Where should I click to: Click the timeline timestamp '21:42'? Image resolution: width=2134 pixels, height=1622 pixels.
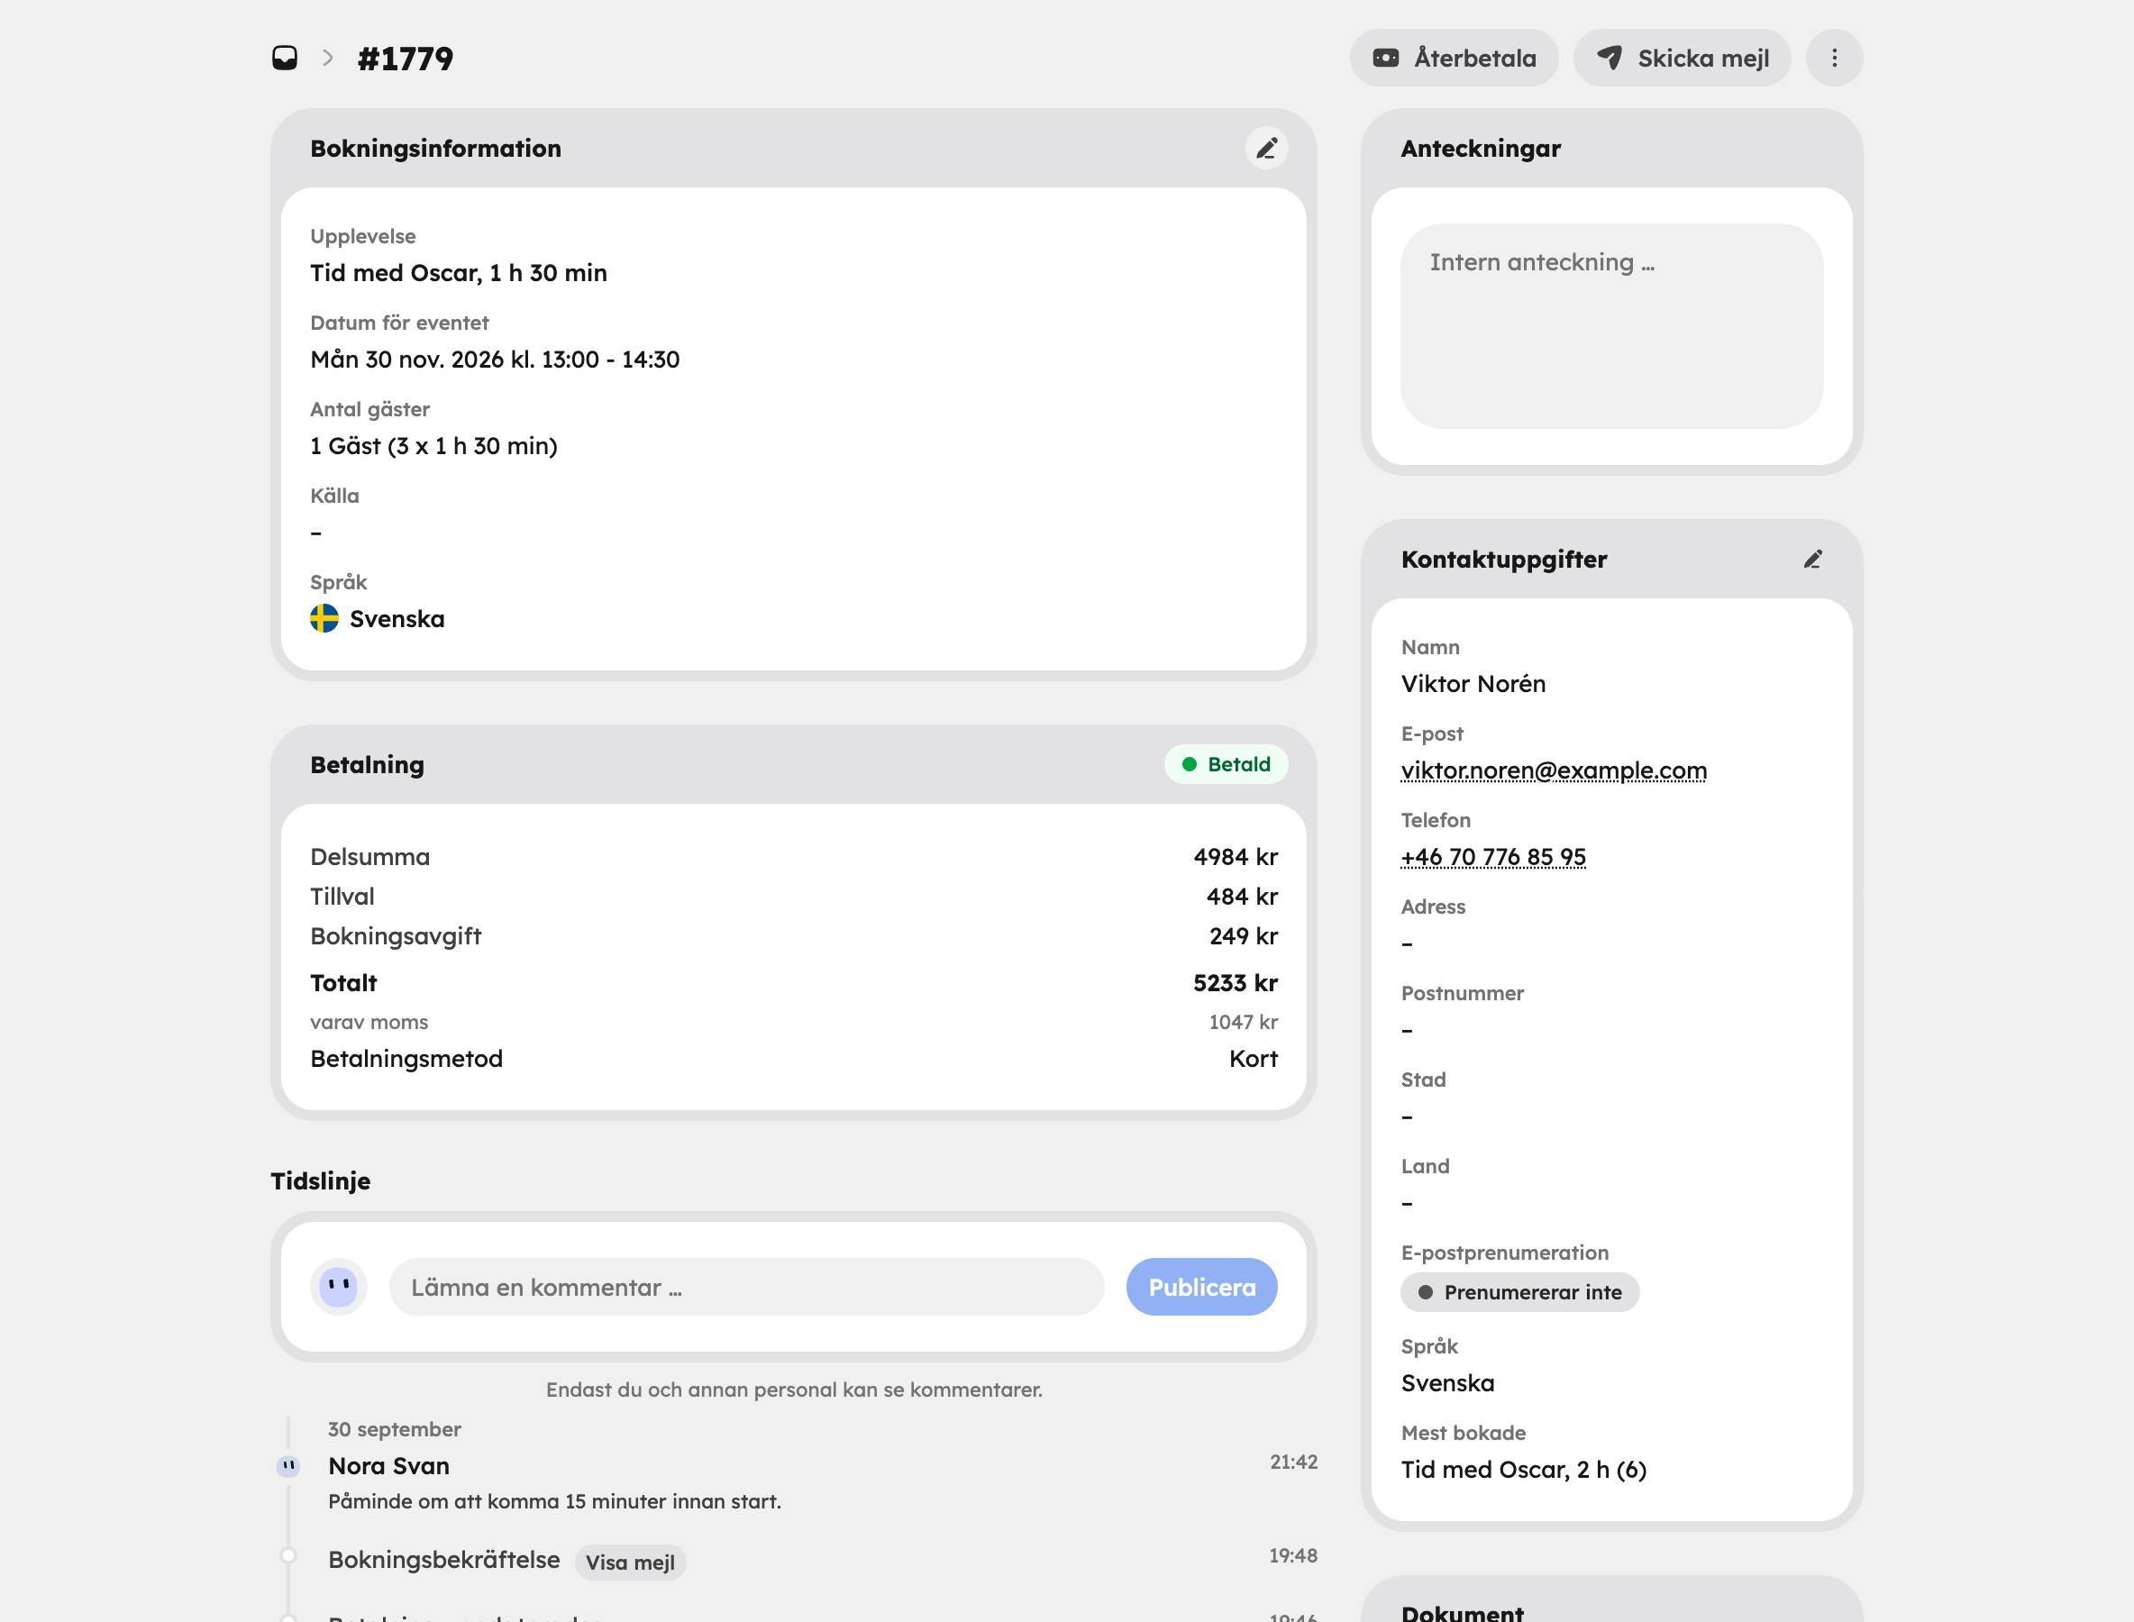[1293, 1462]
